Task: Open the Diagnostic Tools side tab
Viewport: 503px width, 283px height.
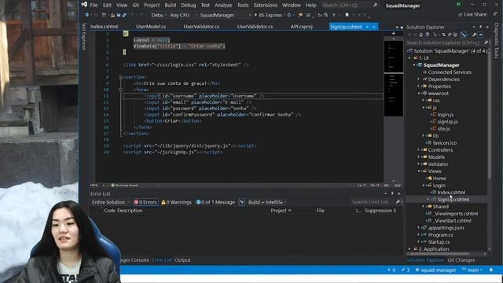Action: pyautogui.click(x=496, y=40)
